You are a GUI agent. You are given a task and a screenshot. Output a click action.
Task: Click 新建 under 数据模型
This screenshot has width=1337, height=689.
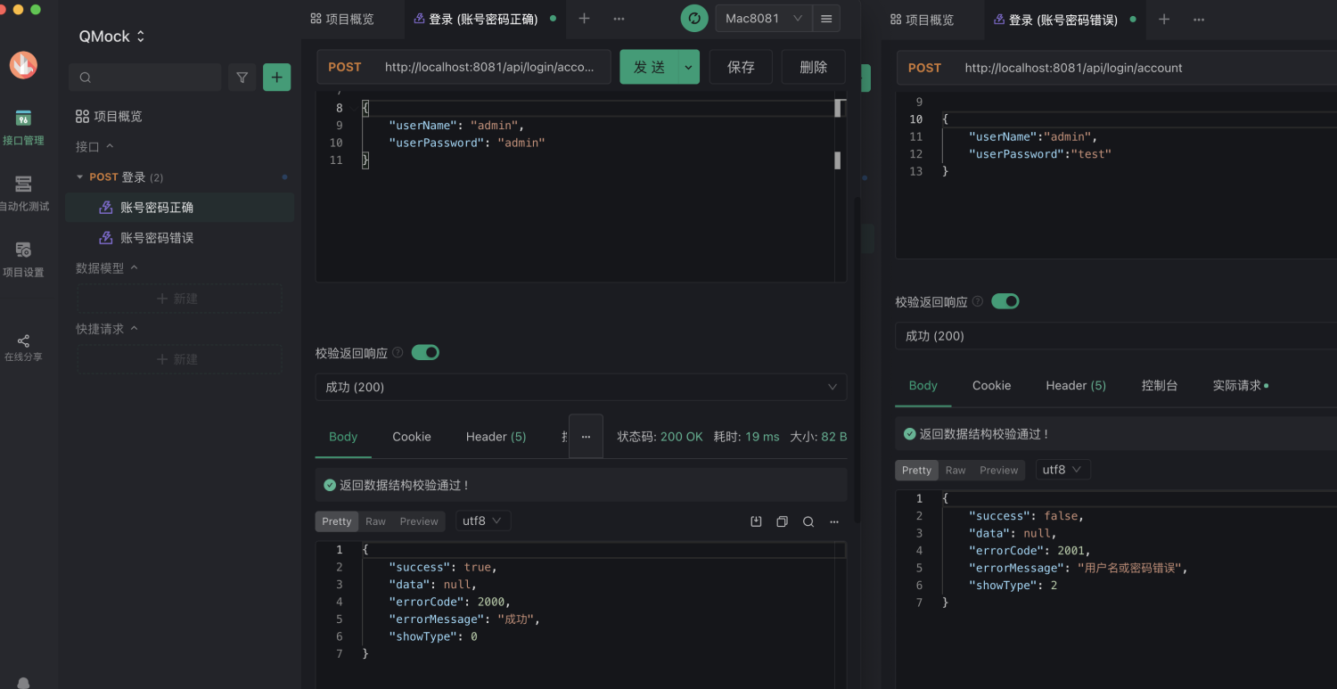179,299
